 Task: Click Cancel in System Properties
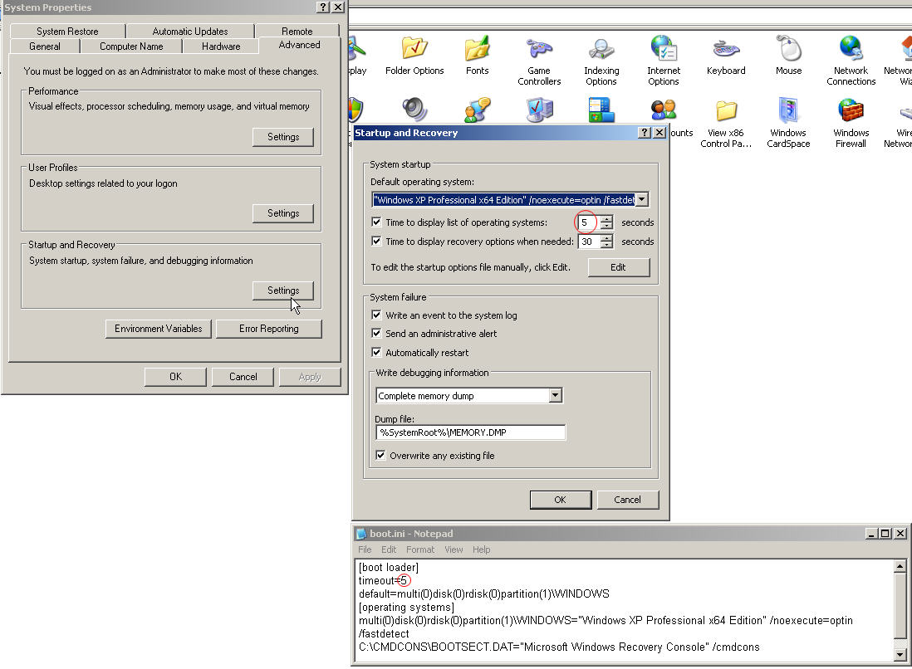[x=243, y=377]
